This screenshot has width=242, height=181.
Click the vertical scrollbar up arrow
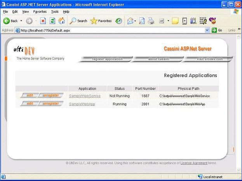click(239, 37)
